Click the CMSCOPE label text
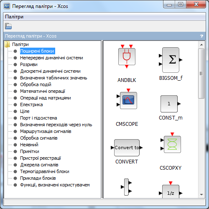Viewport: 209px width, 209px height. (127, 124)
